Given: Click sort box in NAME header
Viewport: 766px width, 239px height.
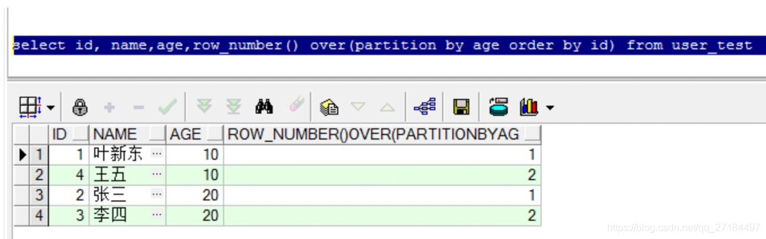Looking at the screenshot, I should tap(158, 134).
